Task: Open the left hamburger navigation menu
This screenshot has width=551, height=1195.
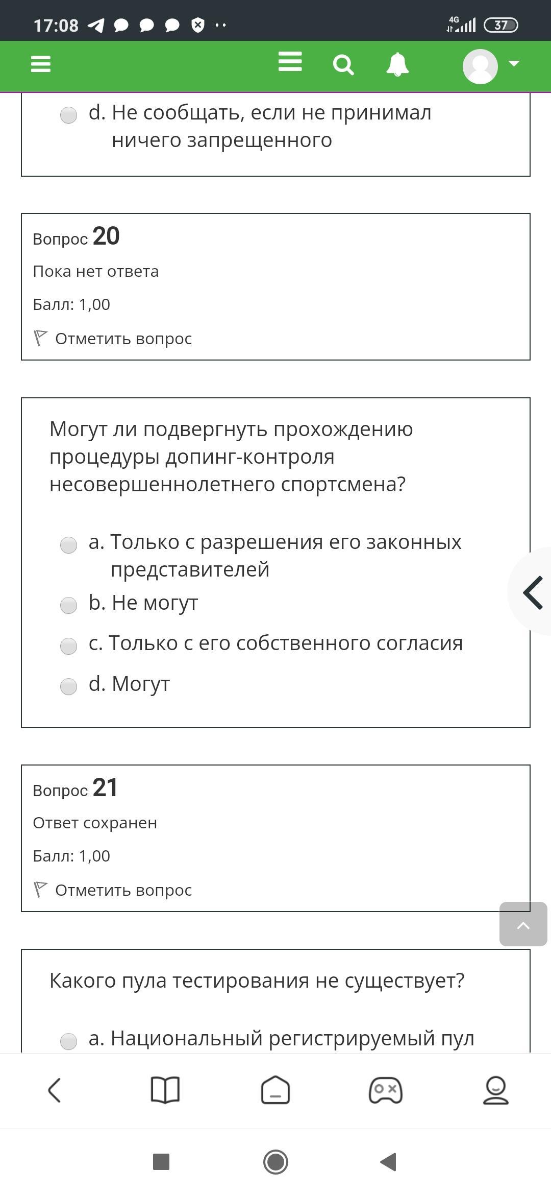Action: [x=41, y=64]
